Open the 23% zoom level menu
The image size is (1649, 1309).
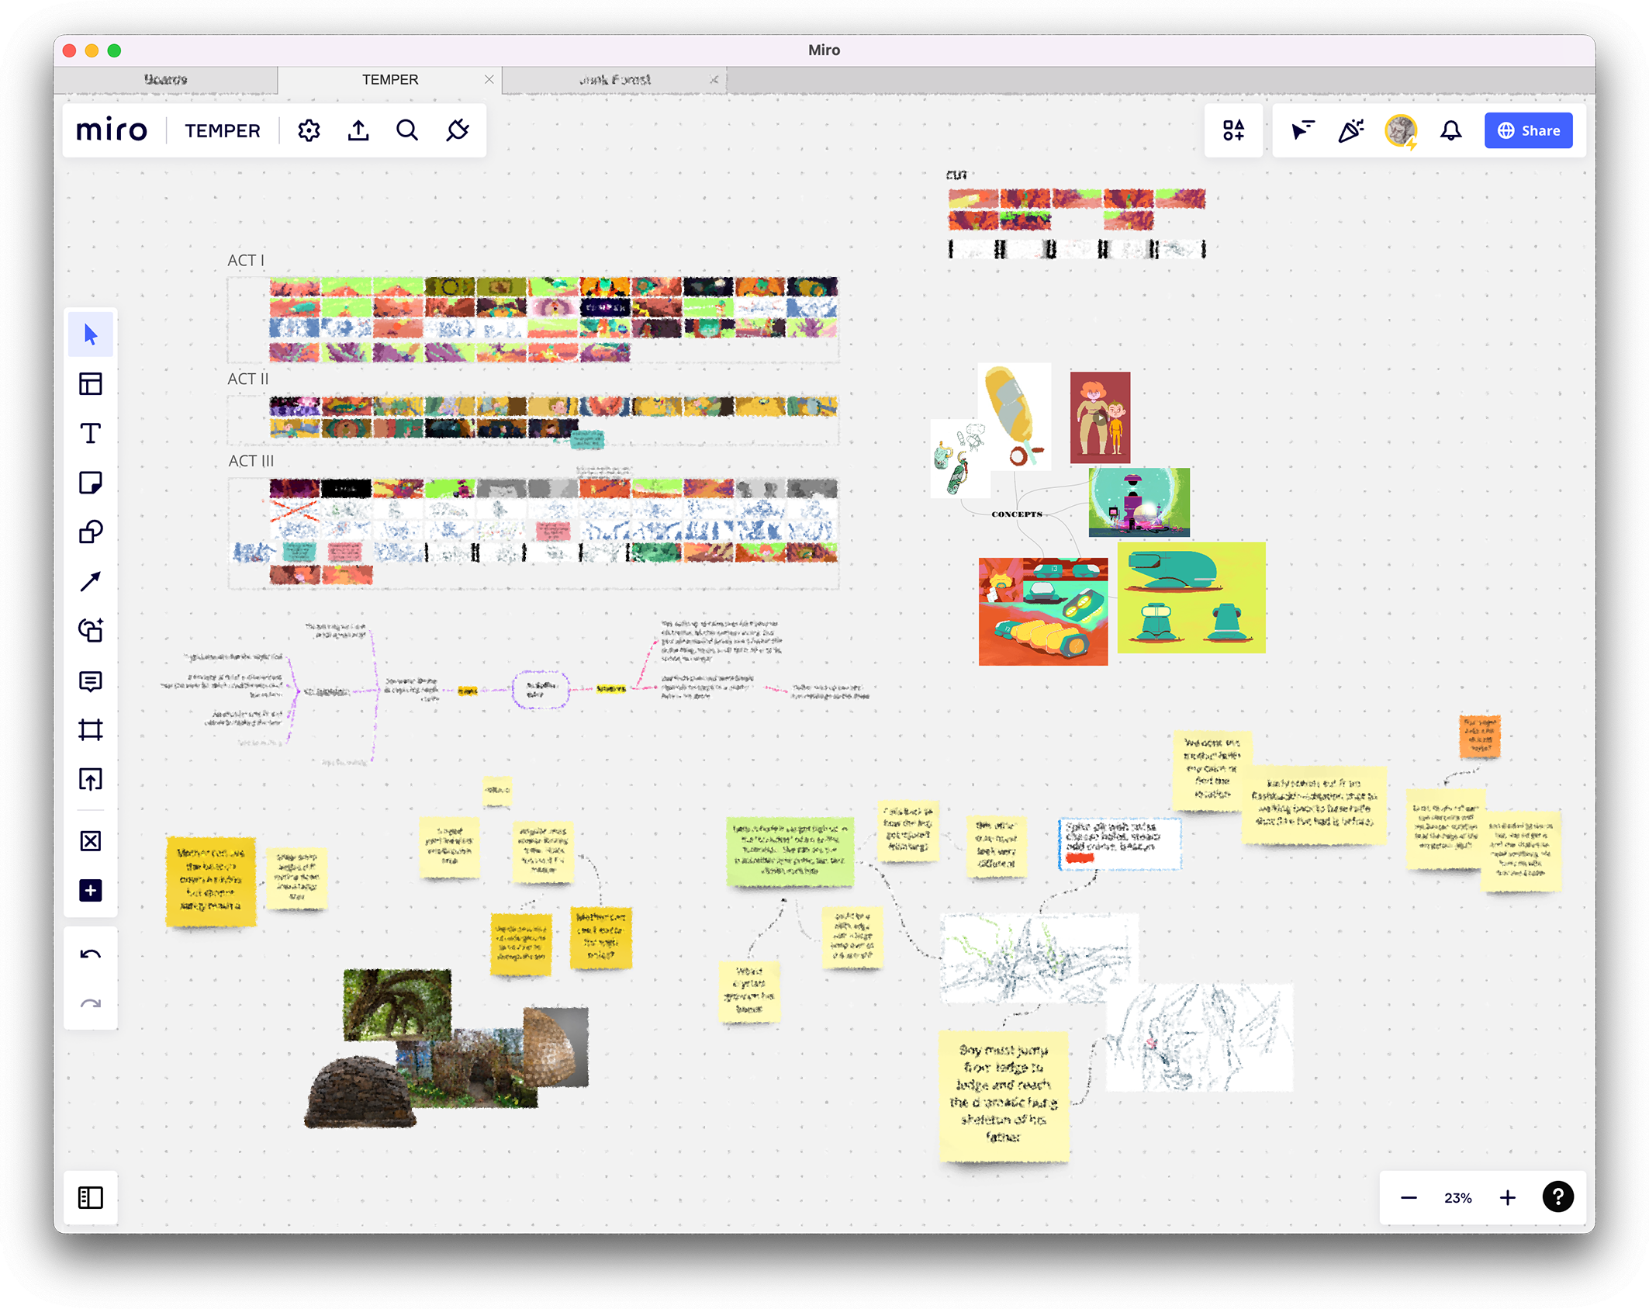point(1457,1197)
